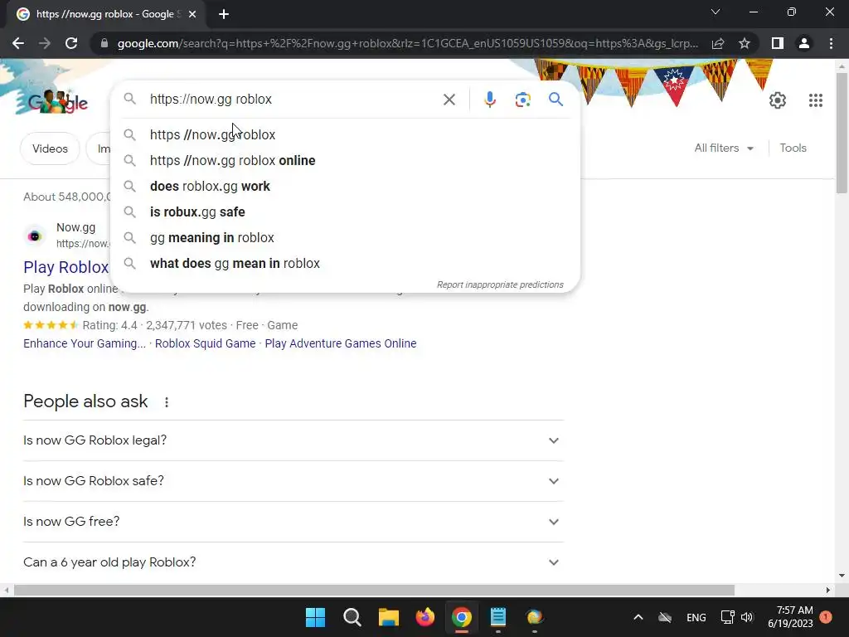Expand 'Is now GG Roblox safe?' question

pyautogui.click(x=294, y=481)
